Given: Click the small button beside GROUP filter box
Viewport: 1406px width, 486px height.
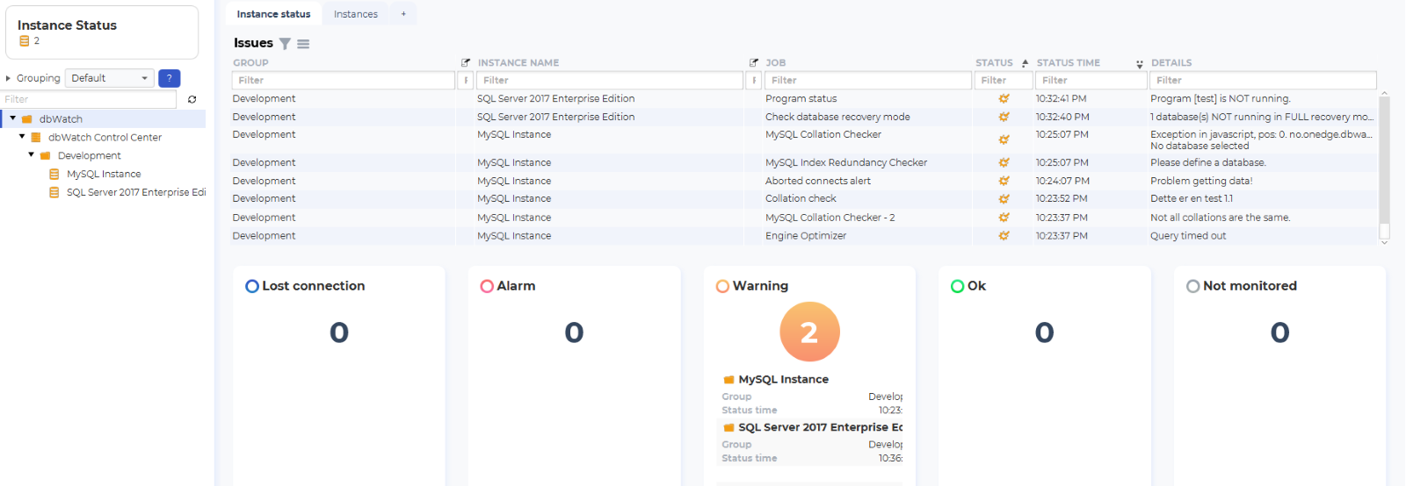Looking at the screenshot, I should pyautogui.click(x=466, y=81).
